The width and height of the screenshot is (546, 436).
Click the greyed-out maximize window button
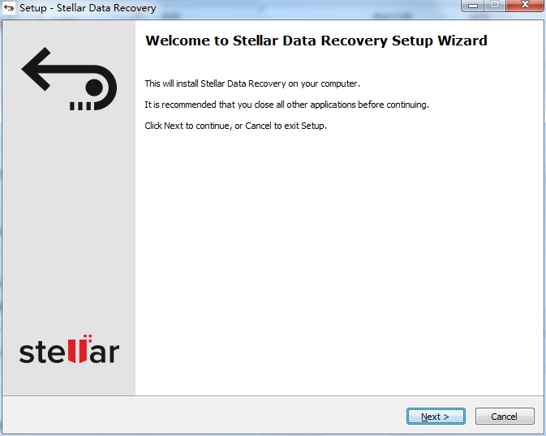[495, 5]
